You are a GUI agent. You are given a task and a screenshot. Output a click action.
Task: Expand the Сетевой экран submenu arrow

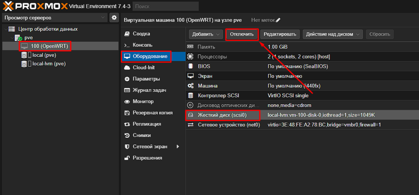point(178,146)
